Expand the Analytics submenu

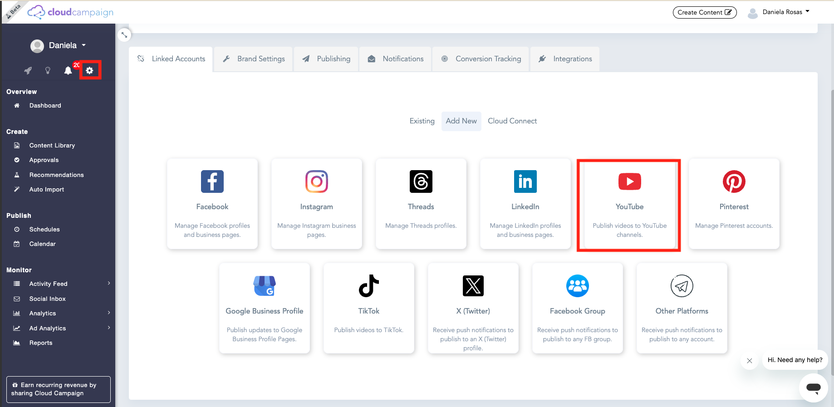[109, 313]
